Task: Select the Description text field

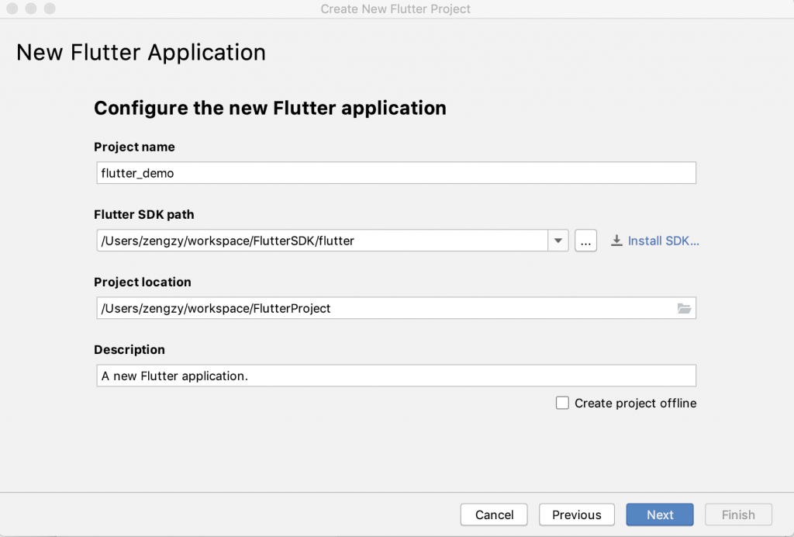Action: pos(395,376)
